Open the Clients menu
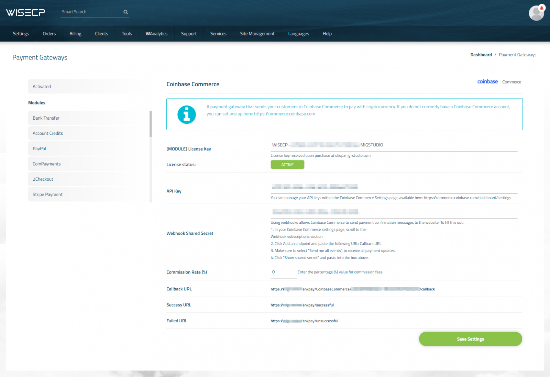Viewport: 550px width, 377px height. coord(101,34)
